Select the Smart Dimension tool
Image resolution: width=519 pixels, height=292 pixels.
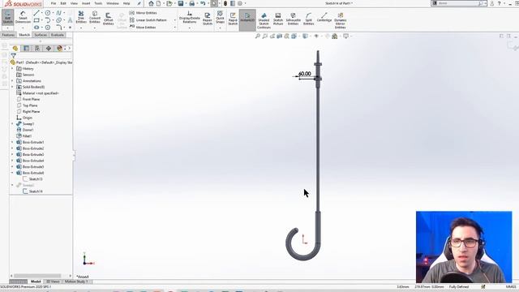pos(23,17)
